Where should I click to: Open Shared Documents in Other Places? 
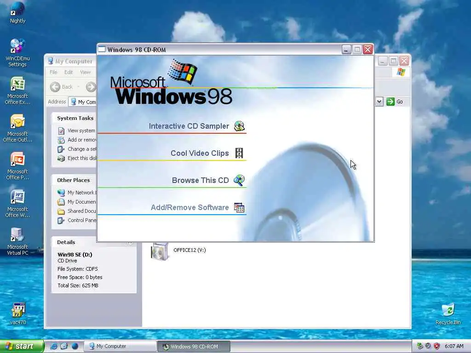coord(77,211)
